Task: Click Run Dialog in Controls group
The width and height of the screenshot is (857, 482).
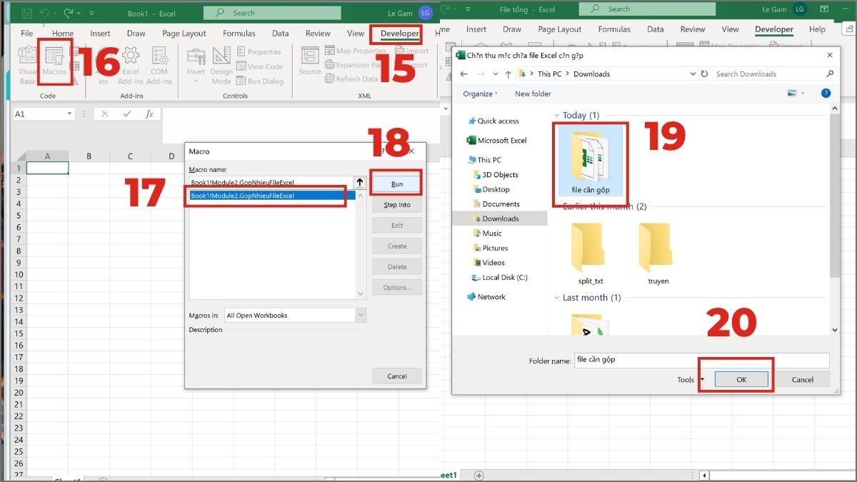Action: coord(260,81)
